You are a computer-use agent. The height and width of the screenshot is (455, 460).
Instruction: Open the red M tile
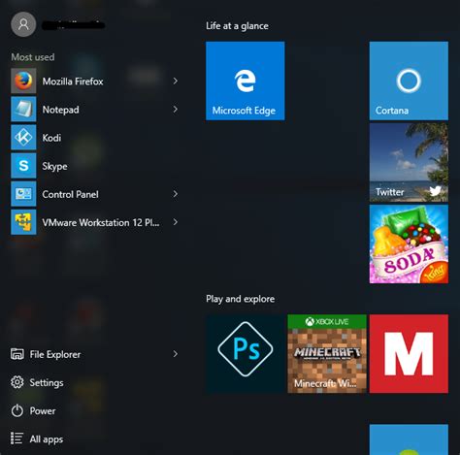coord(409,354)
